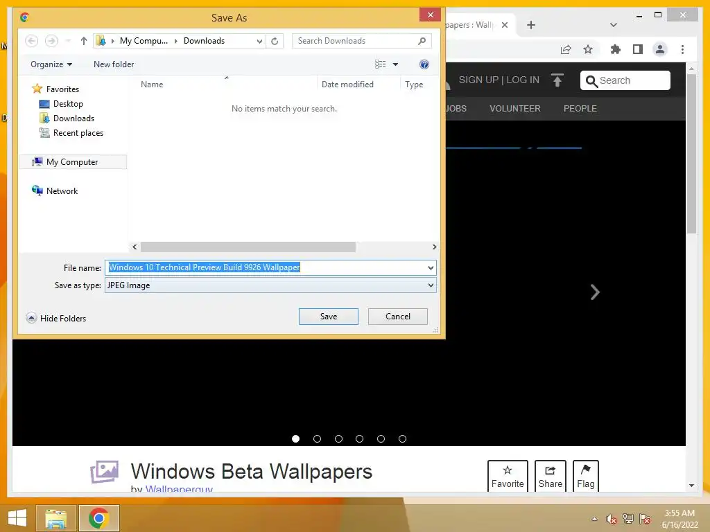This screenshot has height=532, width=710.
Task: Expand the File name dropdown
Action: (431, 268)
